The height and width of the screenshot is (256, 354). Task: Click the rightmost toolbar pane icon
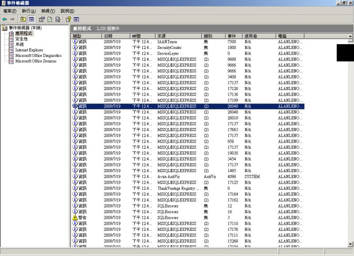pyautogui.click(x=76, y=19)
